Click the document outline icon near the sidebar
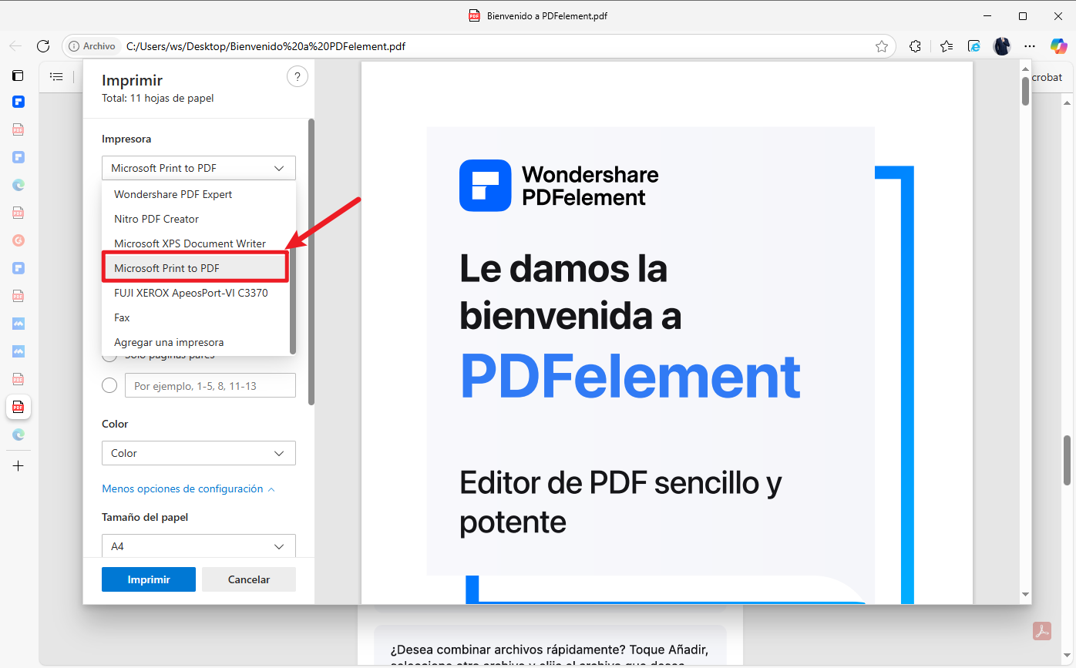 click(x=56, y=76)
